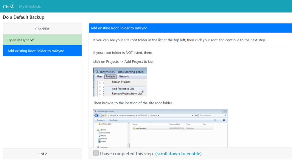Select Add existing Root Folder to mXsync step

pyautogui.click(x=42, y=51)
